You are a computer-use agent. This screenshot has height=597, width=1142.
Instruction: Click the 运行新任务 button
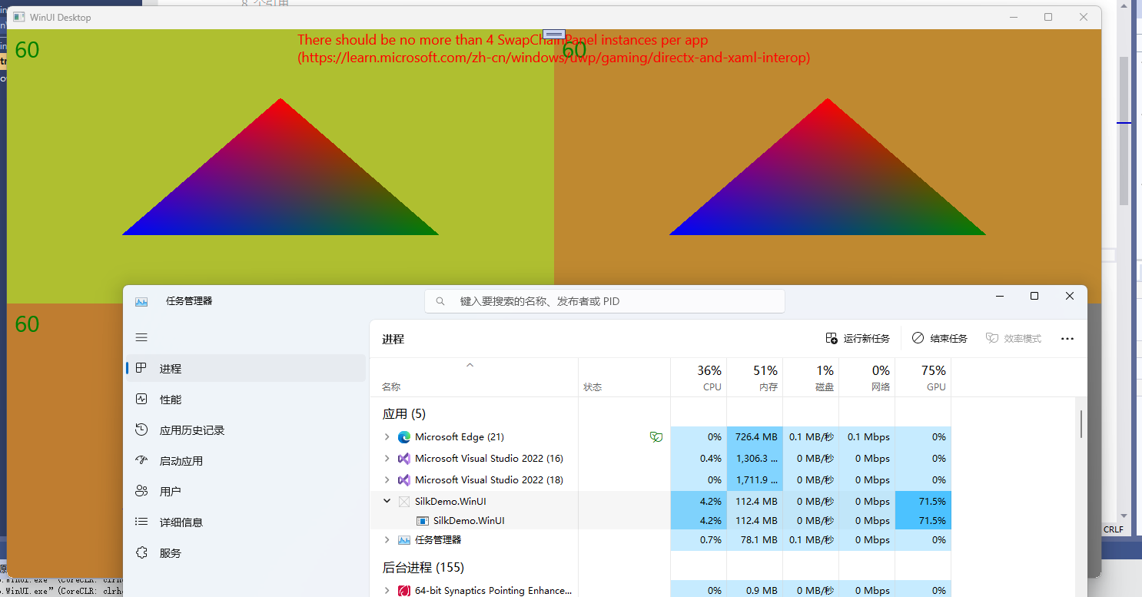858,339
